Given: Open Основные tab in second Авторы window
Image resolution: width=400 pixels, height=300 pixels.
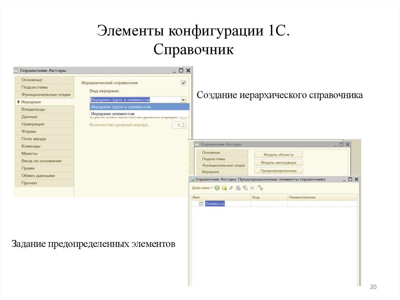Looking at the screenshot, I should point(222,153).
